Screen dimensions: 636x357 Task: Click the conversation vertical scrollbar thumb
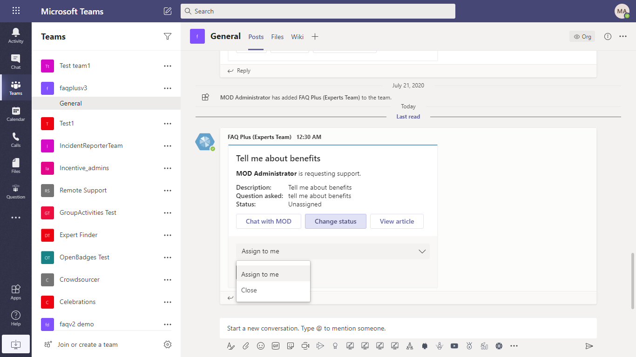point(632,281)
